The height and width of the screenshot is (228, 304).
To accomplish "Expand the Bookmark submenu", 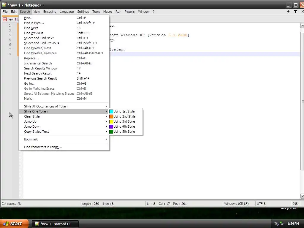I will [x=64, y=139].
